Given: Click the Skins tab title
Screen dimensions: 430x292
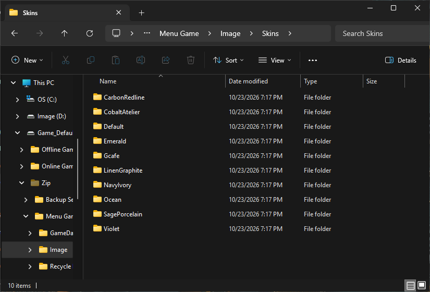Looking at the screenshot, I should point(30,13).
